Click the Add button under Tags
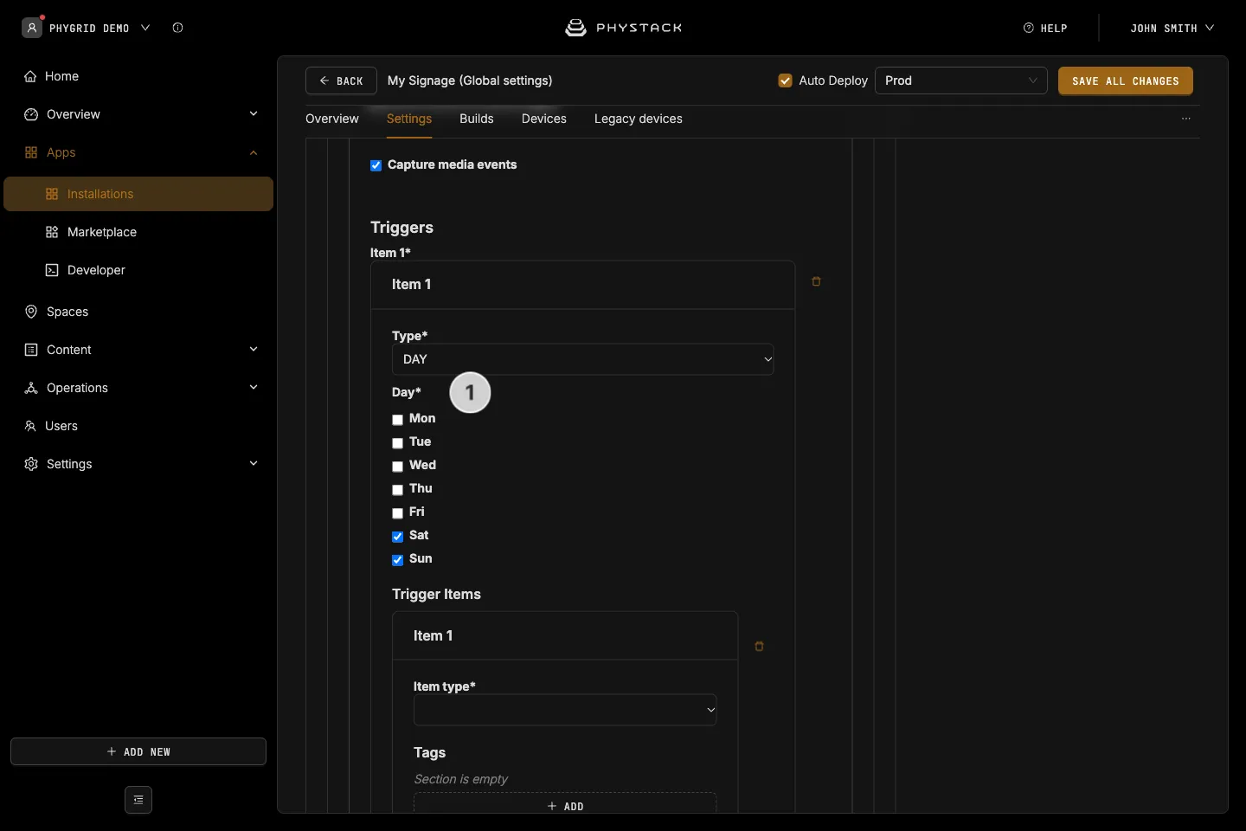This screenshot has height=831, width=1246. tap(565, 804)
